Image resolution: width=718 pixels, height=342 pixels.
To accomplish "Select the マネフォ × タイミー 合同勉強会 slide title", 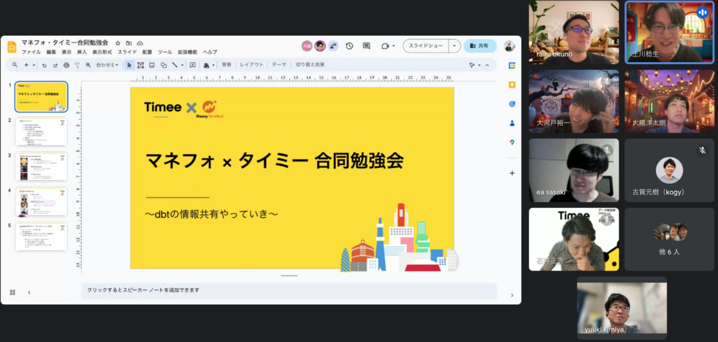I will pos(275,161).
